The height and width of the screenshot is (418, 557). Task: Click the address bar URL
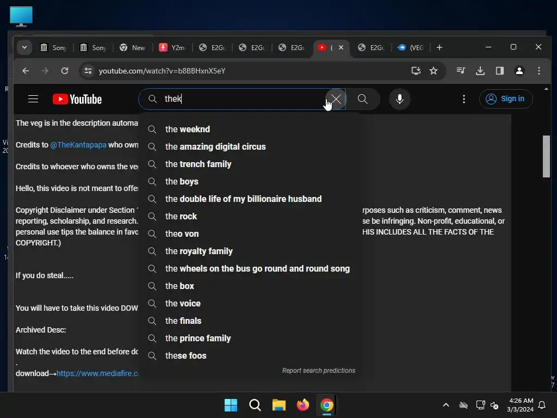click(x=162, y=71)
